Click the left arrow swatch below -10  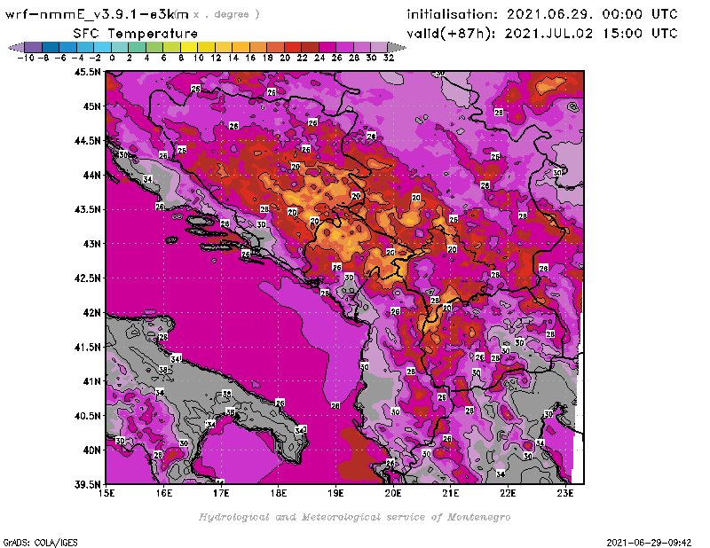point(17,47)
